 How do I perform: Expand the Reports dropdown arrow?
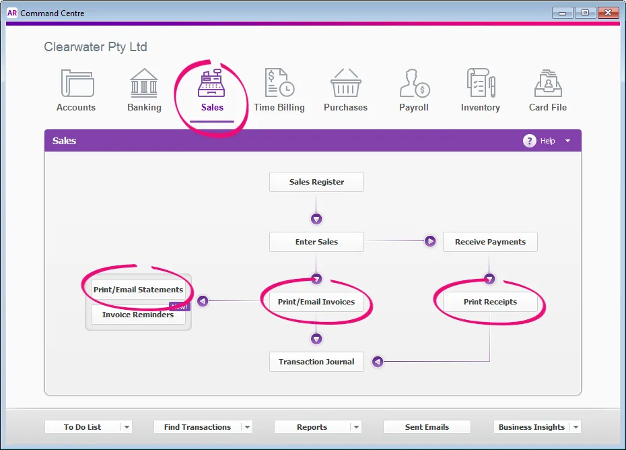point(356,427)
